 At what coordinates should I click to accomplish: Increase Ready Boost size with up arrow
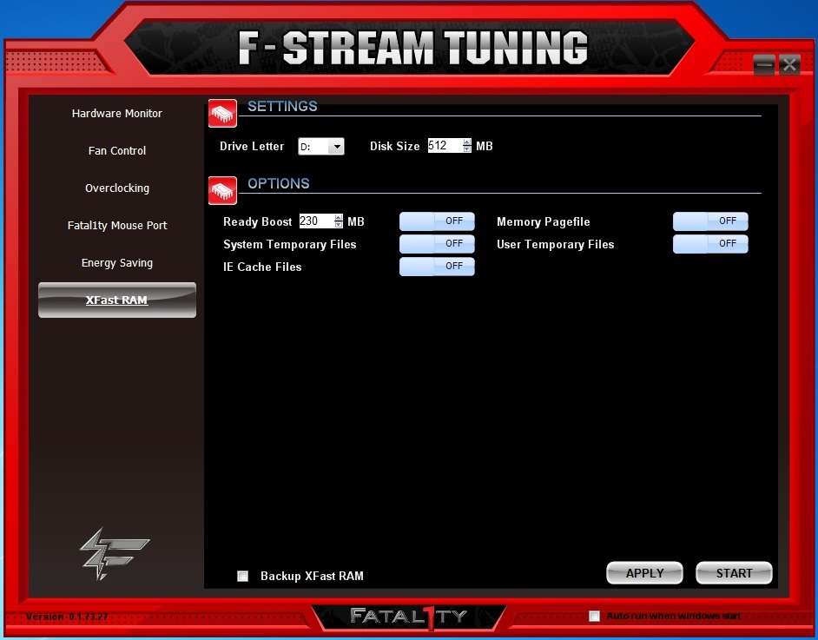click(x=339, y=217)
